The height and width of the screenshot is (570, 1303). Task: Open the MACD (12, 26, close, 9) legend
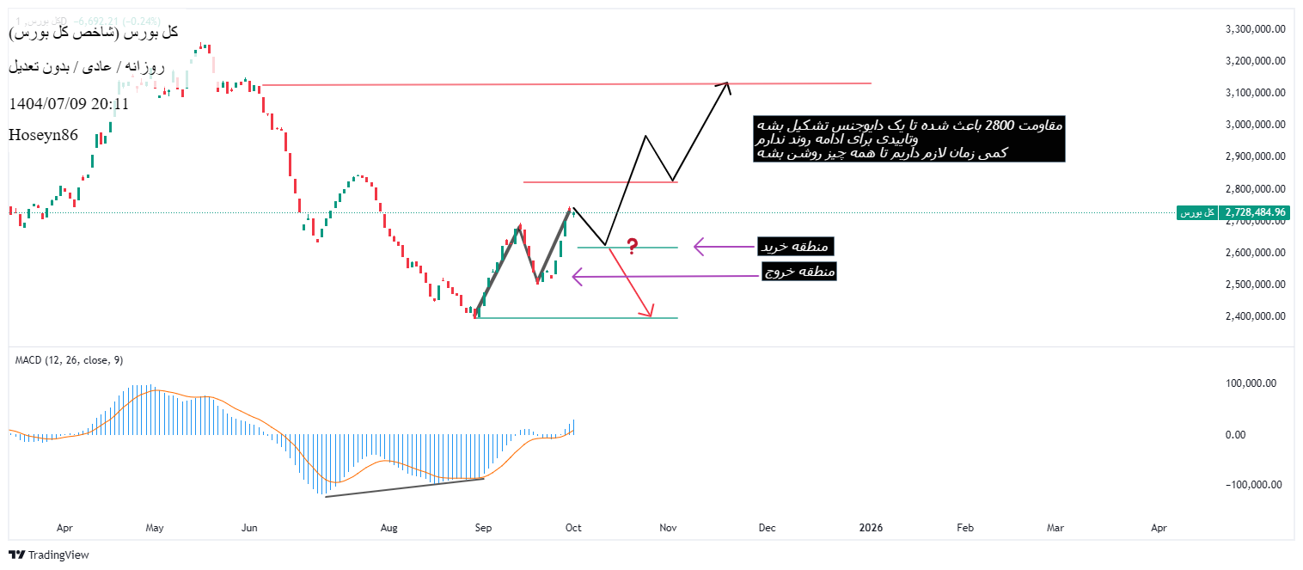click(63, 360)
